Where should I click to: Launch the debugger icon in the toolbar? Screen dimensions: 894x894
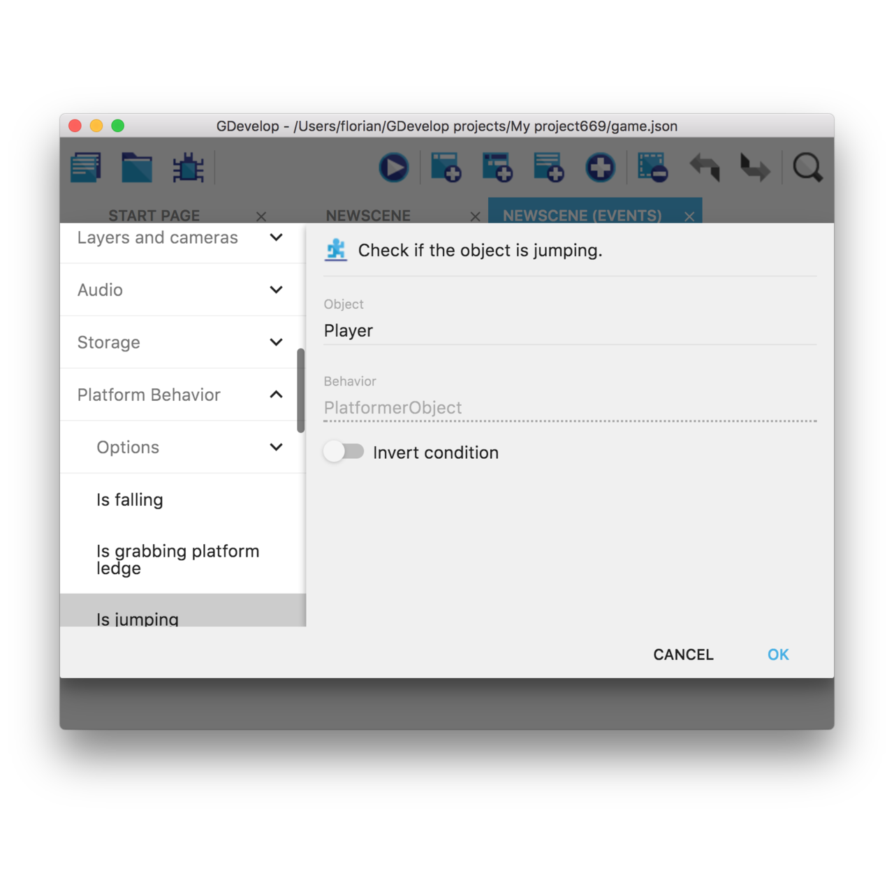click(x=187, y=168)
